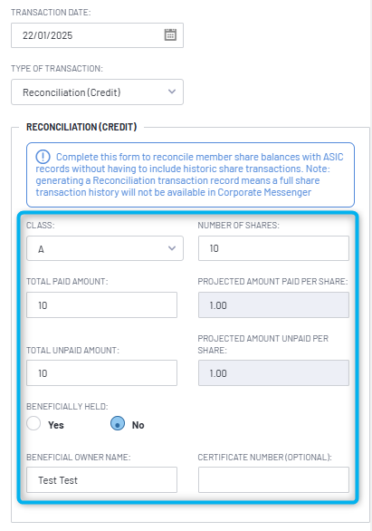Screen dimensions: 372x531
Task: Click the Projected Amount Paid Per Share field
Action: pos(273,305)
